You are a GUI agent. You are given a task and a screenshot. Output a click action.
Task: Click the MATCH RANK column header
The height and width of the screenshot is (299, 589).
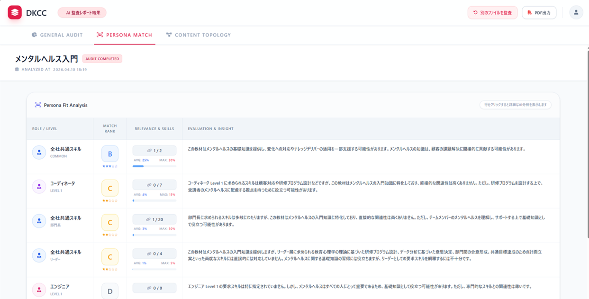click(x=110, y=128)
